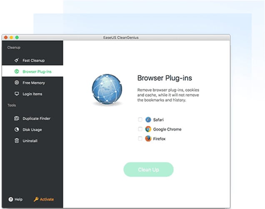Click the large globe Browser Plug-ins image

[x=107, y=89]
